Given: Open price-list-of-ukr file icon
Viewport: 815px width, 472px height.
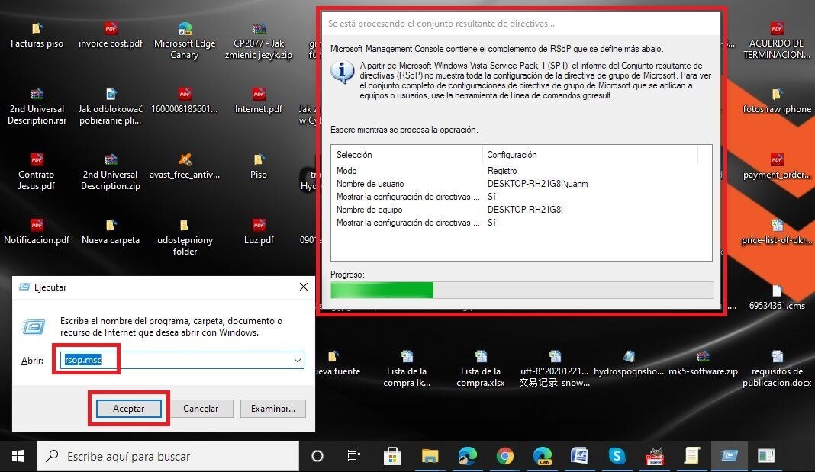Looking at the screenshot, I should [777, 232].
